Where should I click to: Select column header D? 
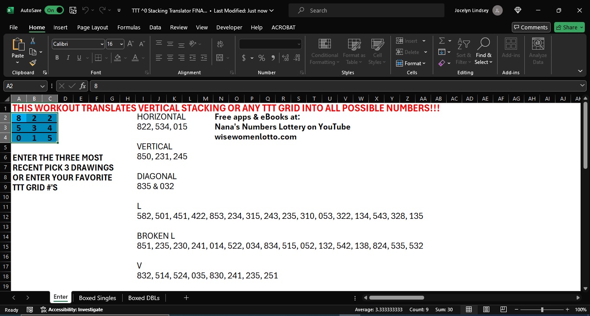[66, 99]
